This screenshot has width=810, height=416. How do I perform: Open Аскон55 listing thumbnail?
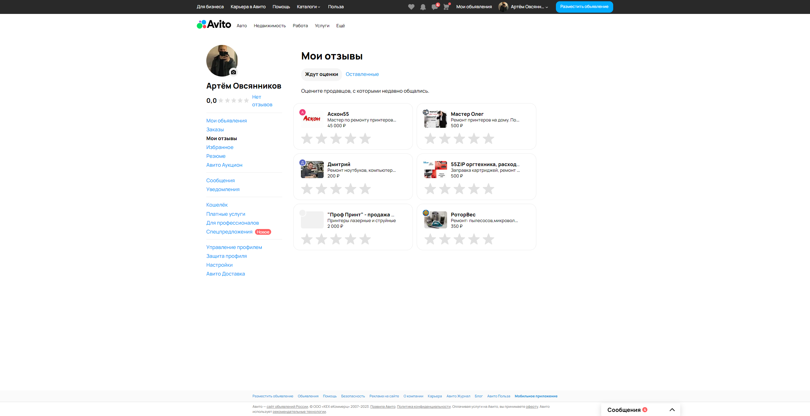(312, 119)
